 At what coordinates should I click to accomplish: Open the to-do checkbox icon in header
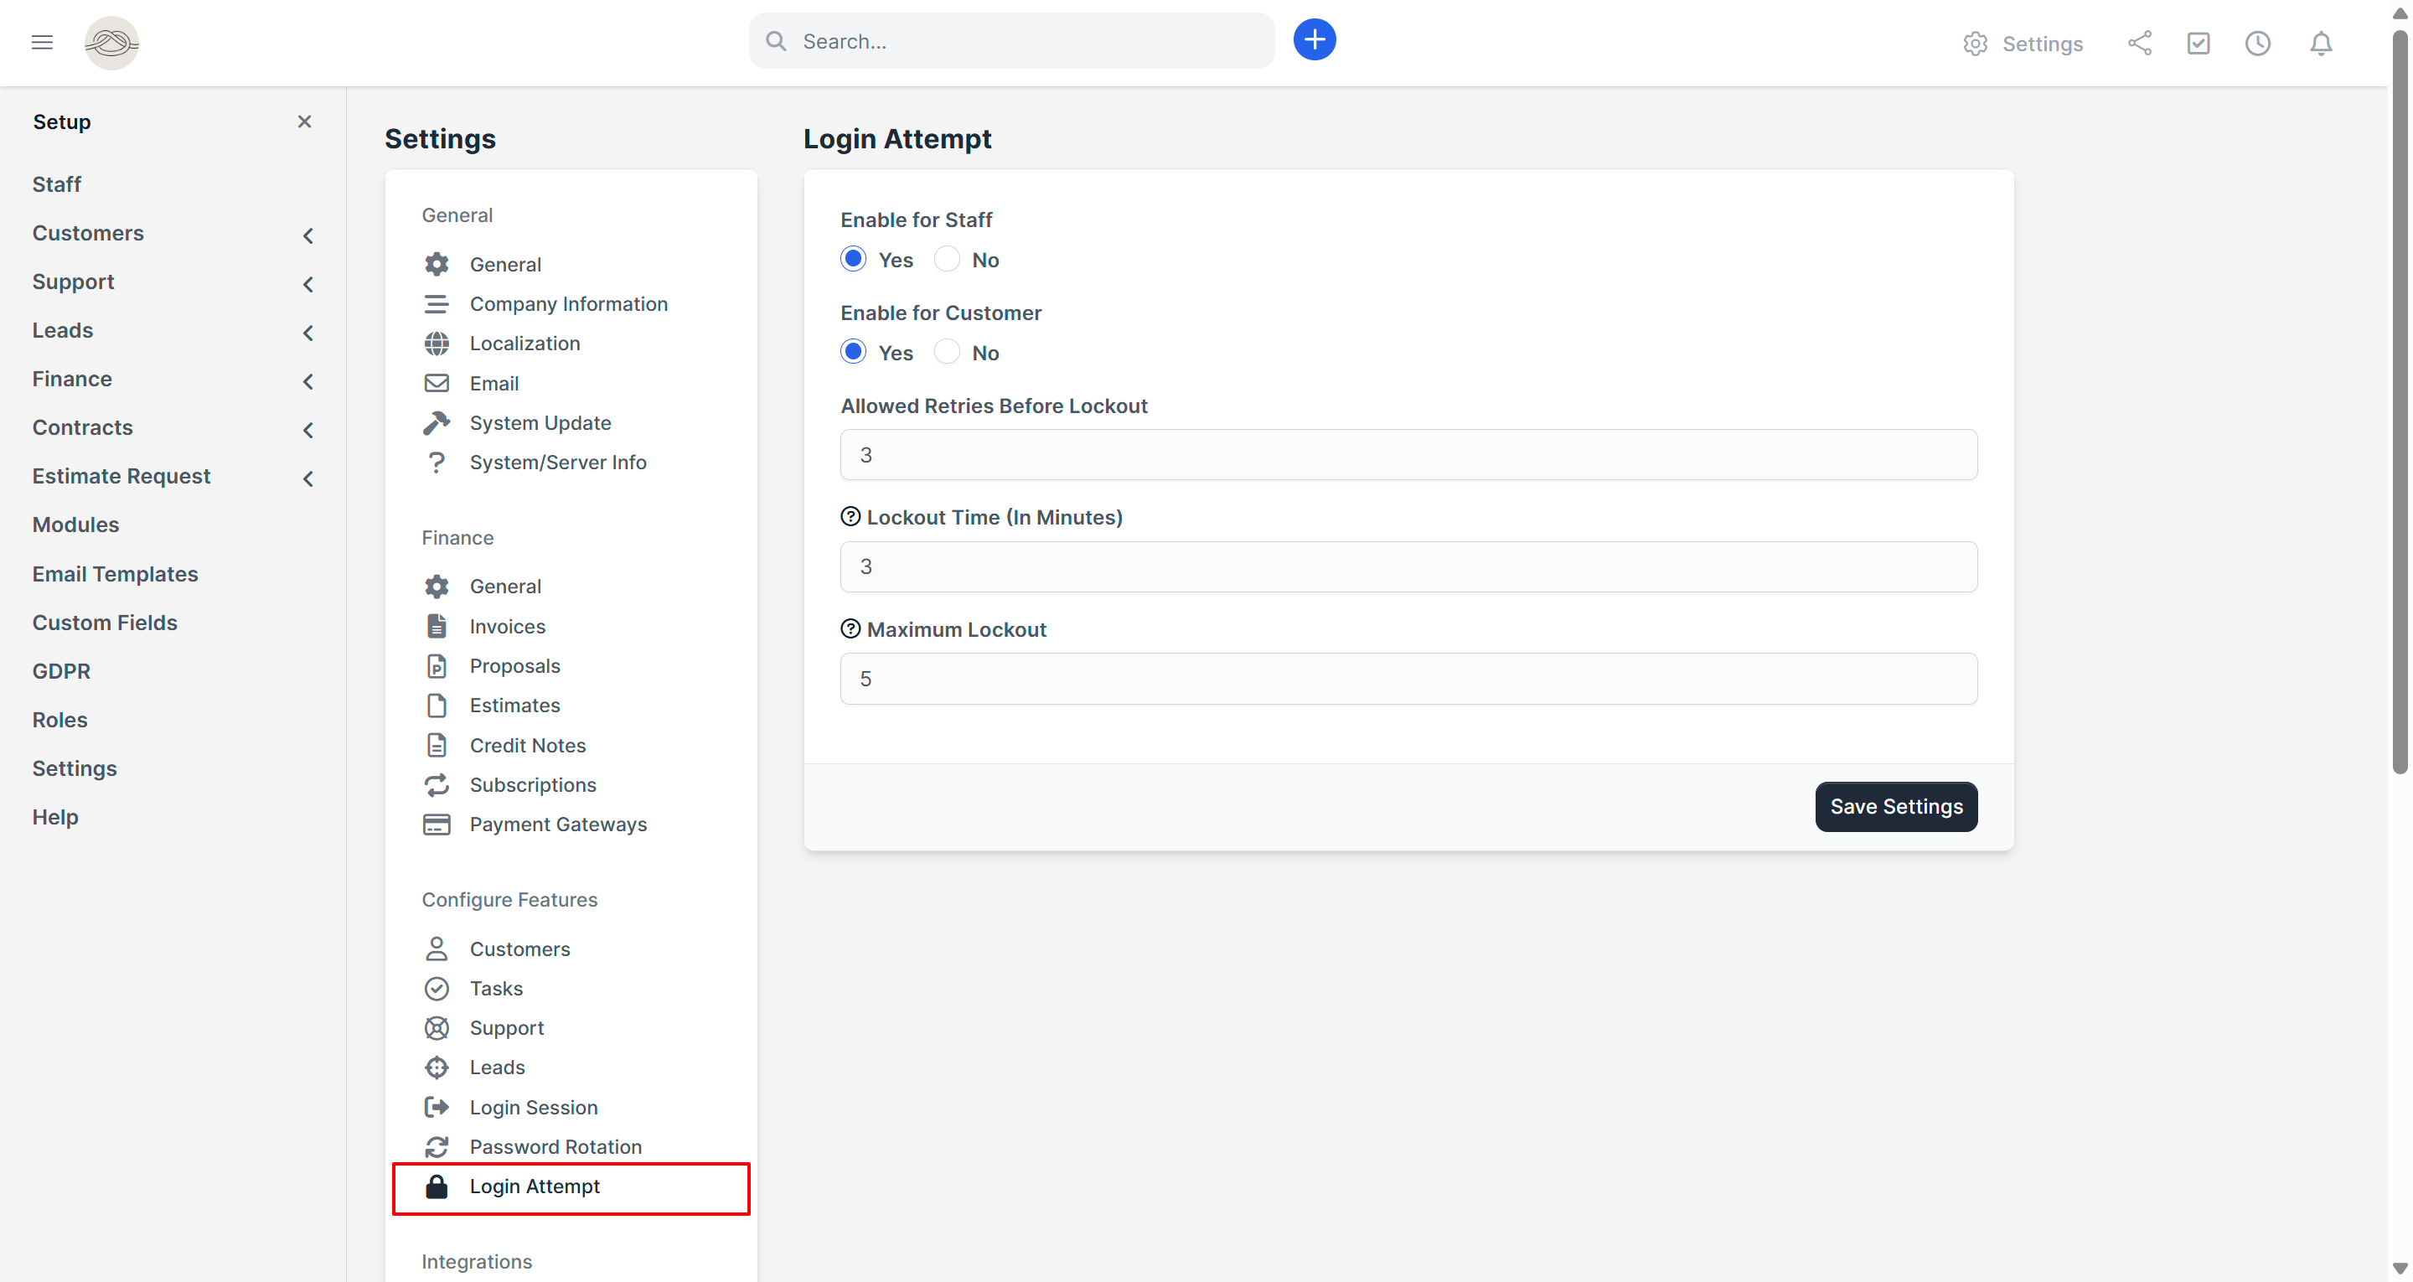click(2198, 43)
